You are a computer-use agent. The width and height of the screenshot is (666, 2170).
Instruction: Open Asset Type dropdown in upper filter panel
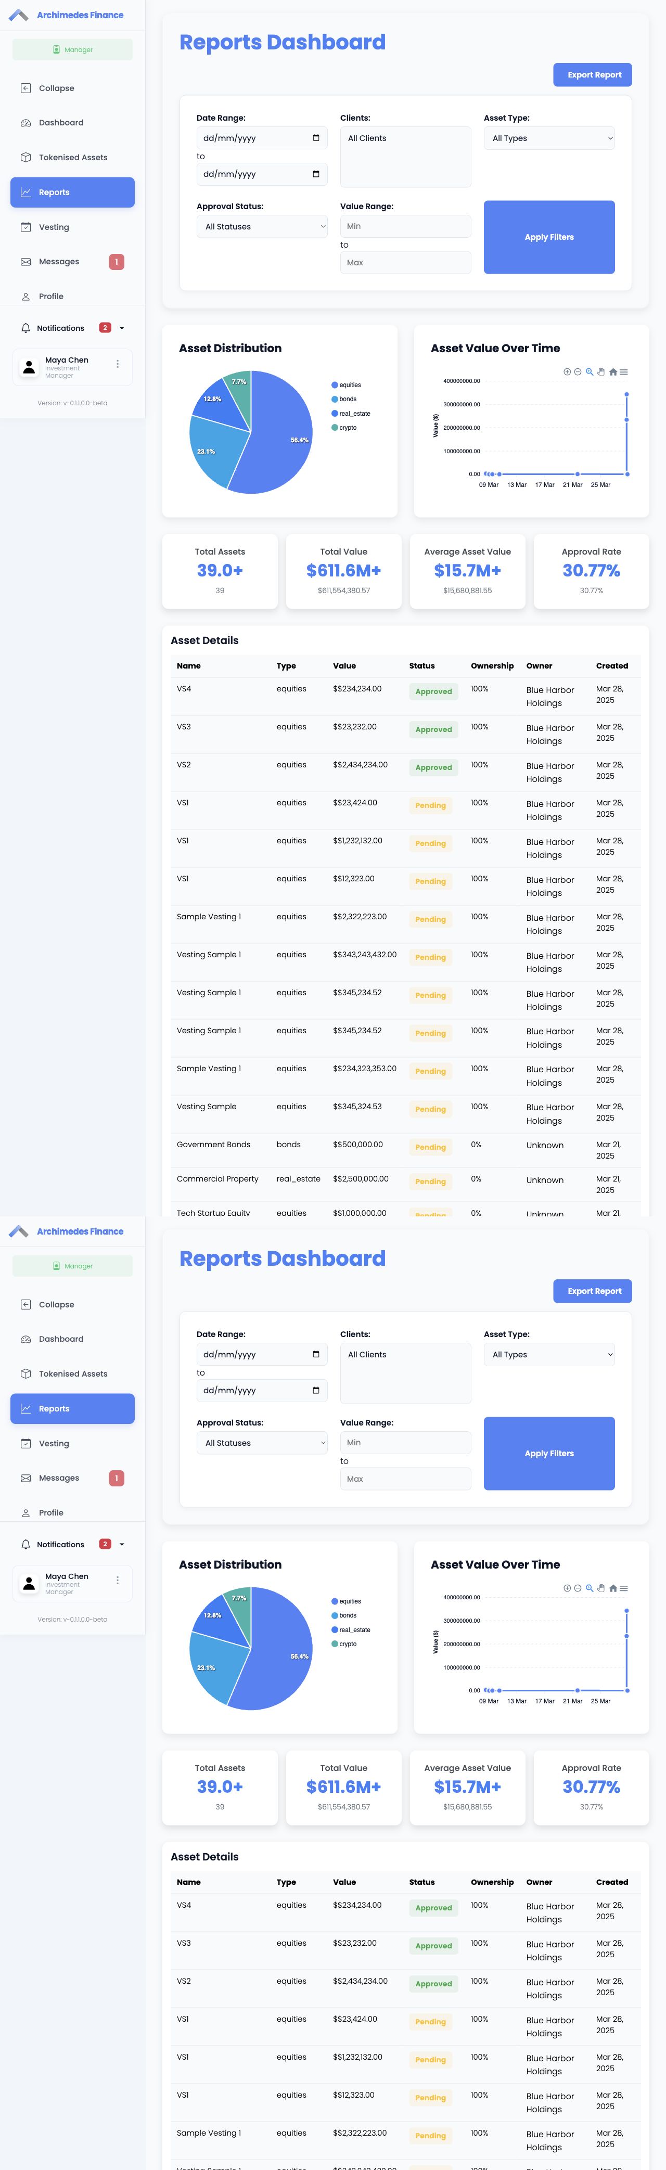pos(549,138)
